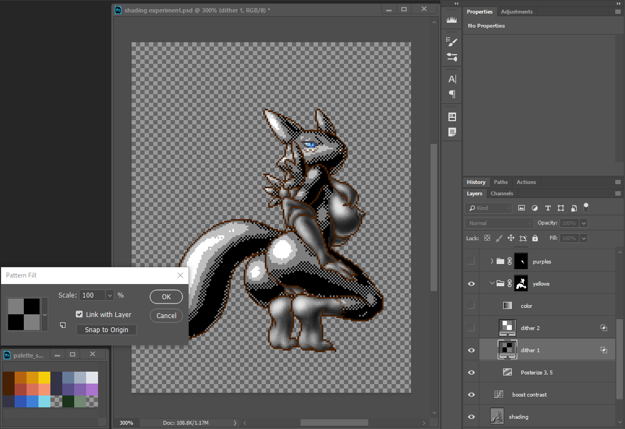The height and width of the screenshot is (429, 625).
Task: Hide the dither 1 layer
Action: pyautogui.click(x=471, y=351)
